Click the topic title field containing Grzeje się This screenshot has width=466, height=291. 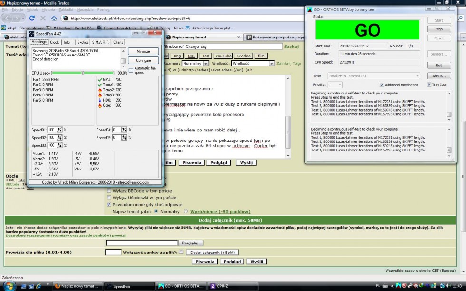click(223, 46)
